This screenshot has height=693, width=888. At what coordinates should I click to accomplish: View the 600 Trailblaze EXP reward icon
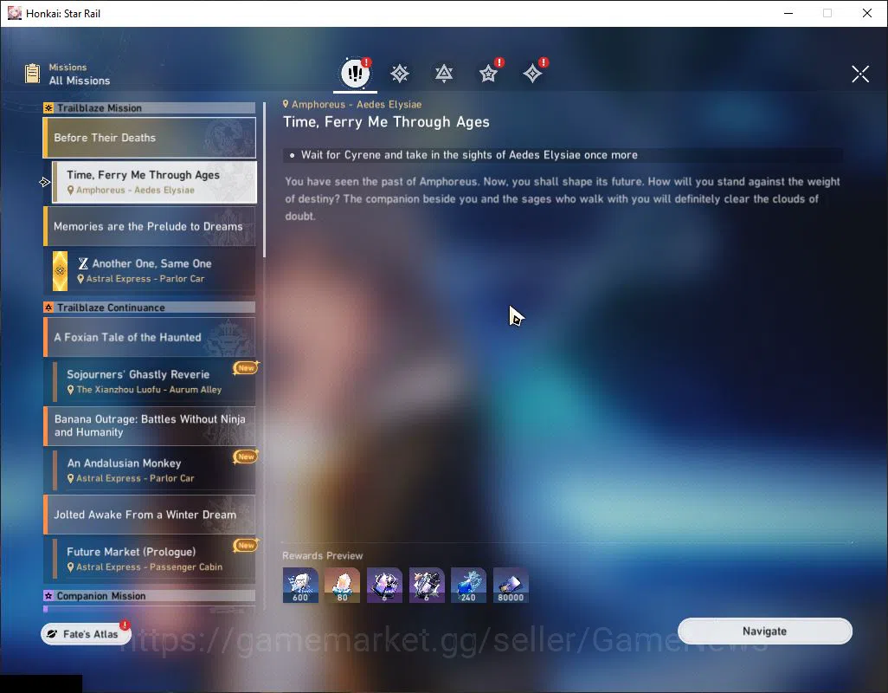coord(300,585)
